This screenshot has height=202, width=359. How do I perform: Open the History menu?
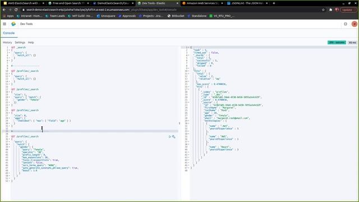click(x=7, y=43)
